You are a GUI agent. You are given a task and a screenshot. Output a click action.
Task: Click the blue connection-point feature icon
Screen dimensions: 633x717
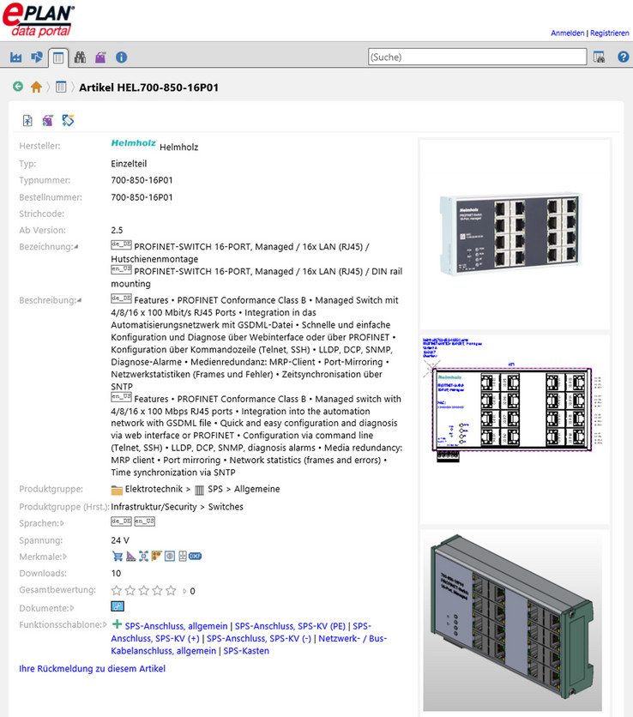point(143,556)
